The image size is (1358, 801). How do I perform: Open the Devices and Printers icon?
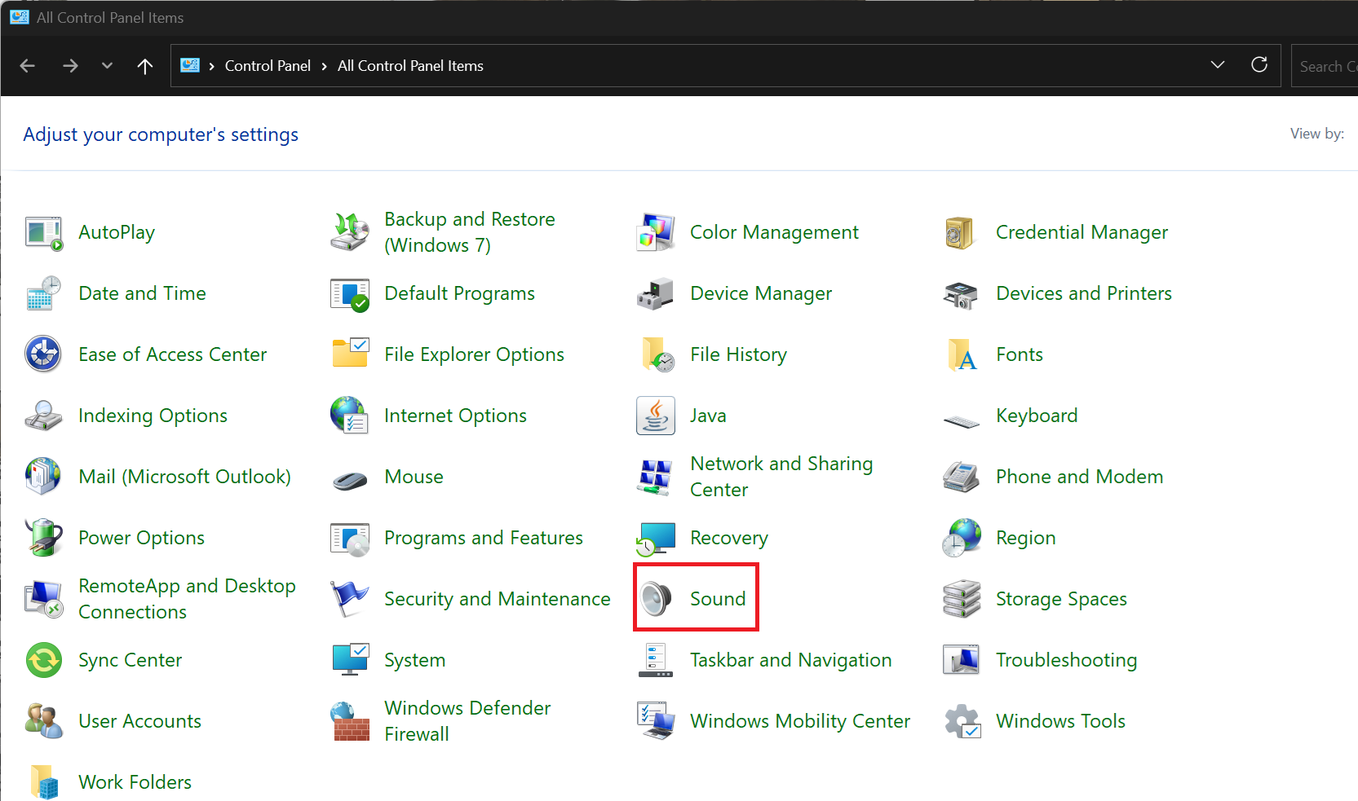961,294
